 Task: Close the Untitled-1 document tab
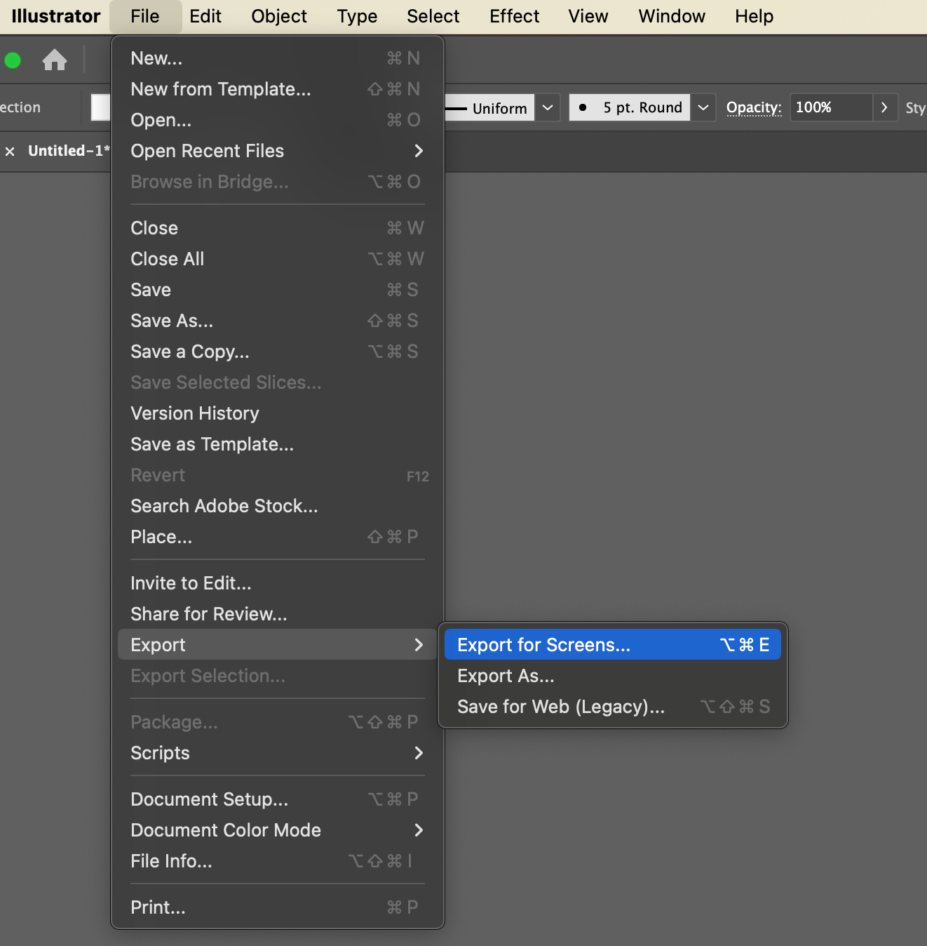pos(10,152)
